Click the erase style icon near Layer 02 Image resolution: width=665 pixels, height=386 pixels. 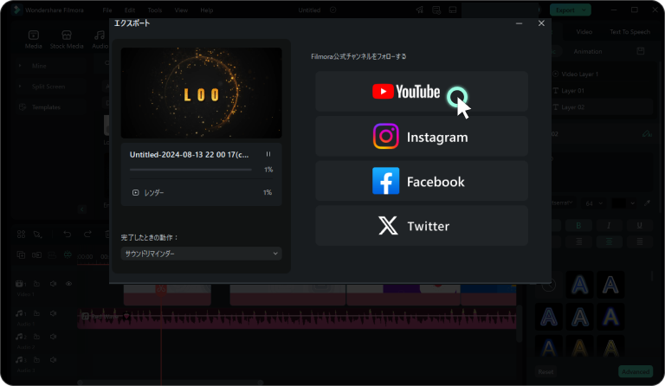click(x=647, y=134)
